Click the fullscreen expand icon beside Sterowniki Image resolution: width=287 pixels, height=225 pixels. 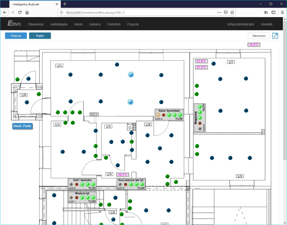coord(275,36)
